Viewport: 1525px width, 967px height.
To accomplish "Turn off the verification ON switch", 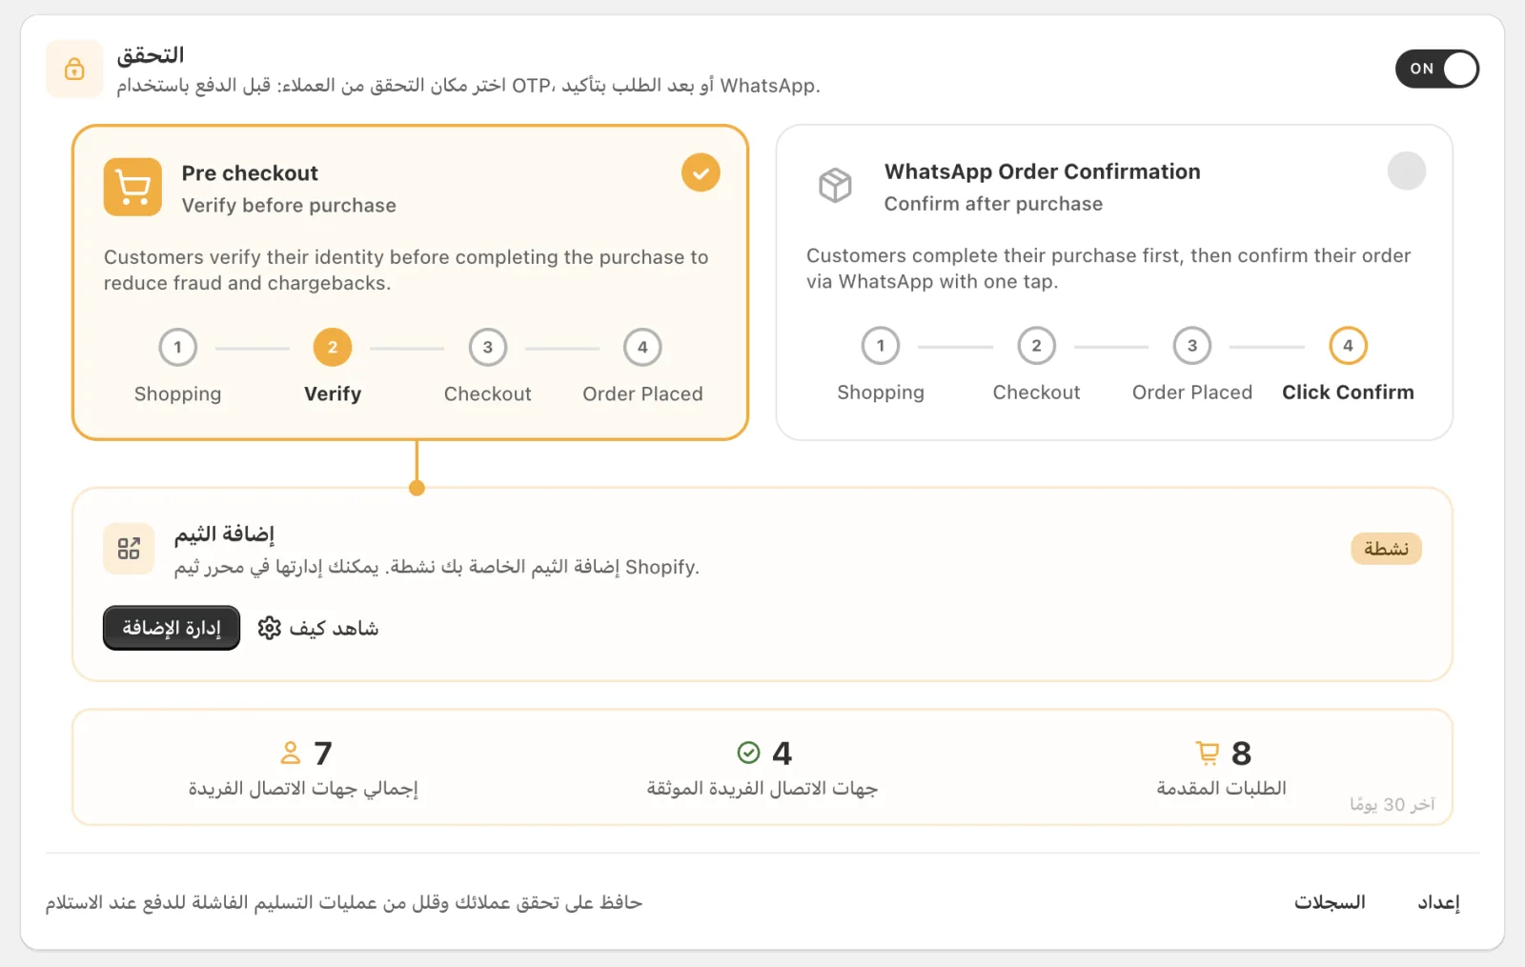I will click(x=1436, y=69).
